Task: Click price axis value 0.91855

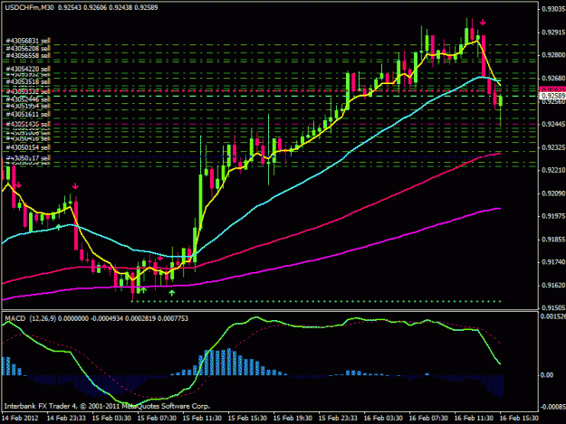Action: tap(553, 240)
